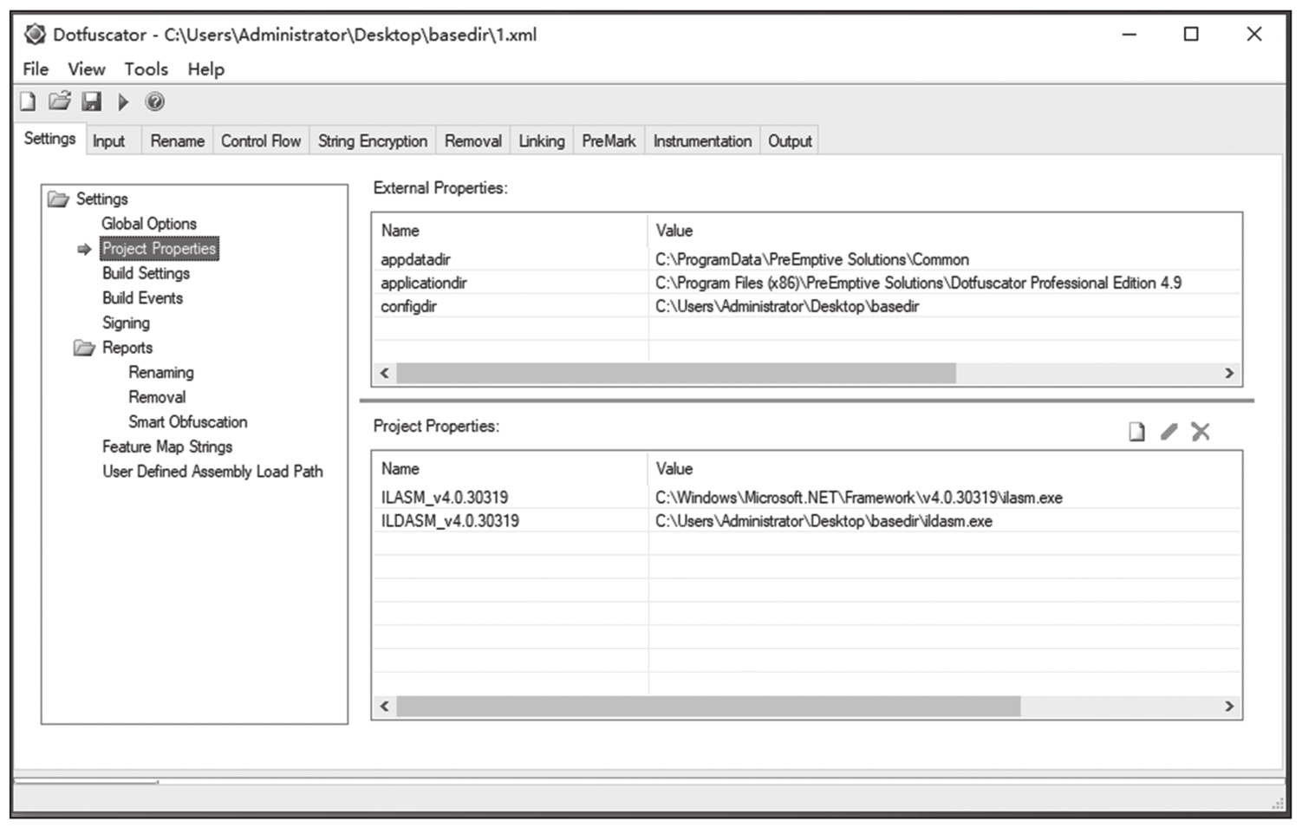Open the File menu
Image resolution: width=1302 pixels, height=828 pixels.
(x=36, y=69)
